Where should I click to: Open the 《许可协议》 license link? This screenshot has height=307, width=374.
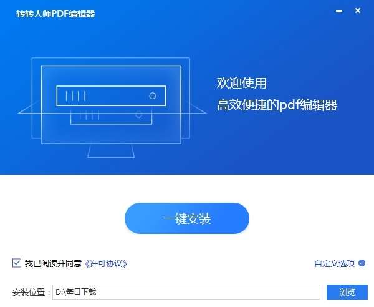click(106, 263)
